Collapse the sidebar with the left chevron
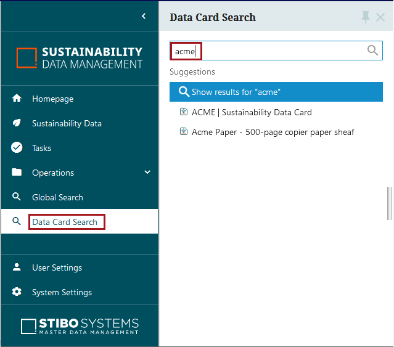Viewport: 394px width, 347px height. [x=144, y=16]
